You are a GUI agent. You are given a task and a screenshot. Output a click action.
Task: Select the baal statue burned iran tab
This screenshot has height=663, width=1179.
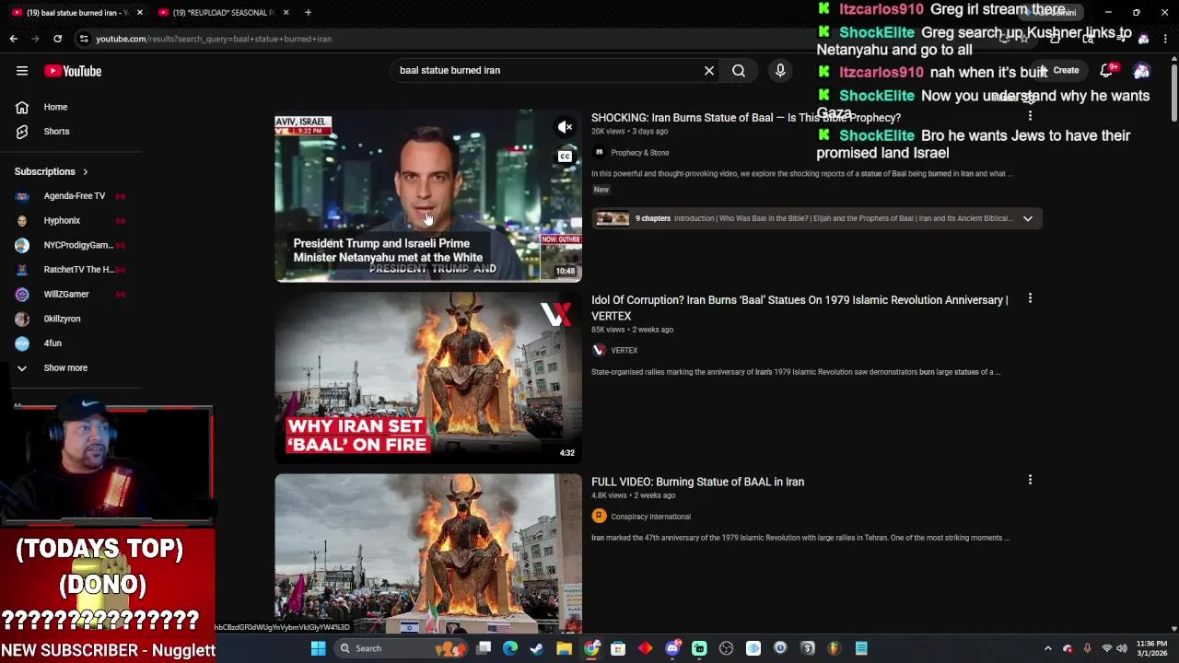coord(76,12)
